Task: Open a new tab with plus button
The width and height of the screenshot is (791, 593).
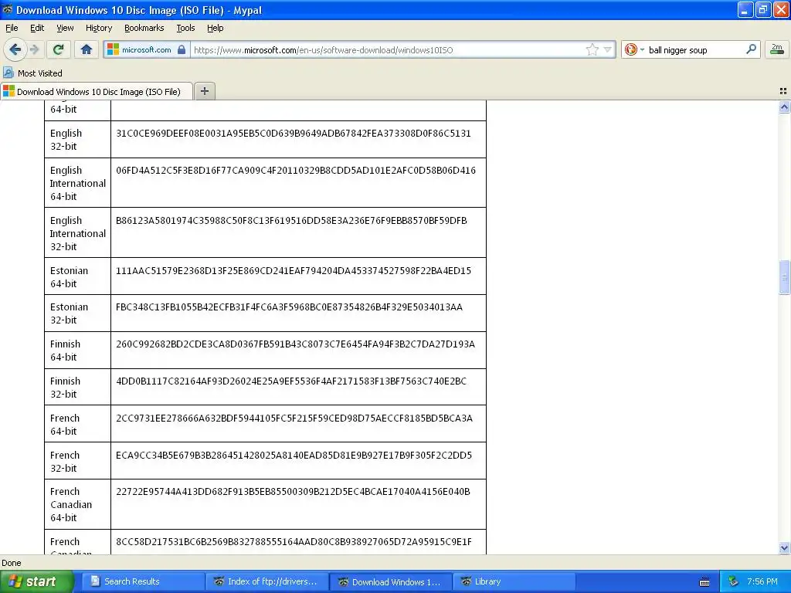Action: (x=204, y=91)
